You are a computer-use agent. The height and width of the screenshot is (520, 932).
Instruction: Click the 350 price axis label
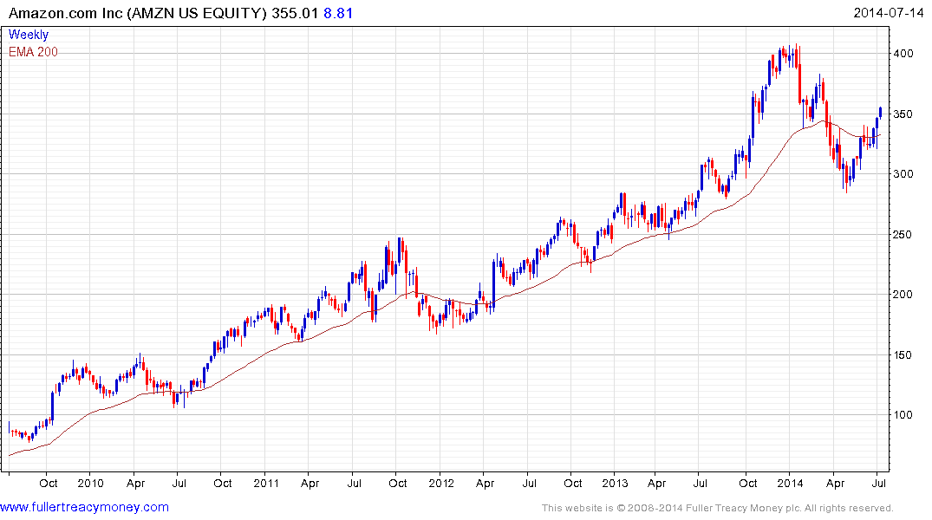(903, 114)
